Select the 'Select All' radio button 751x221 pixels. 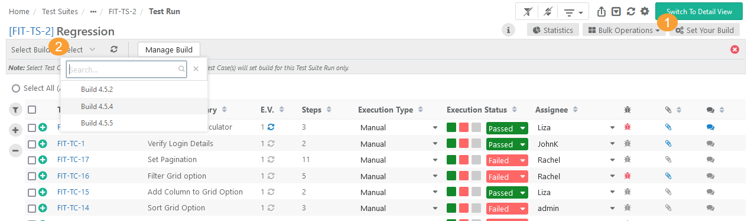click(x=16, y=88)
